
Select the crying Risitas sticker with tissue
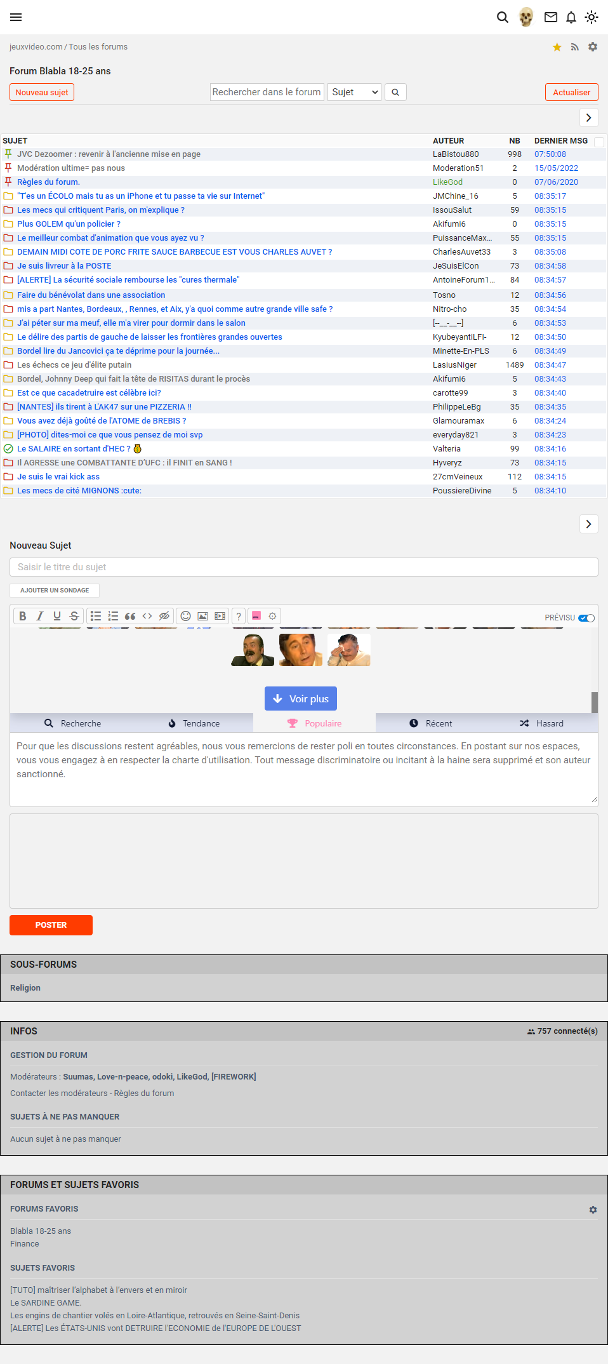pyautogui.click(x=349, y=650)
